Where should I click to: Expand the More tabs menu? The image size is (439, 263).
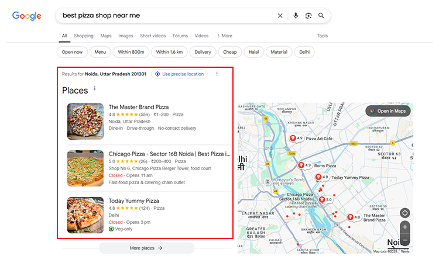click(225, 36)
